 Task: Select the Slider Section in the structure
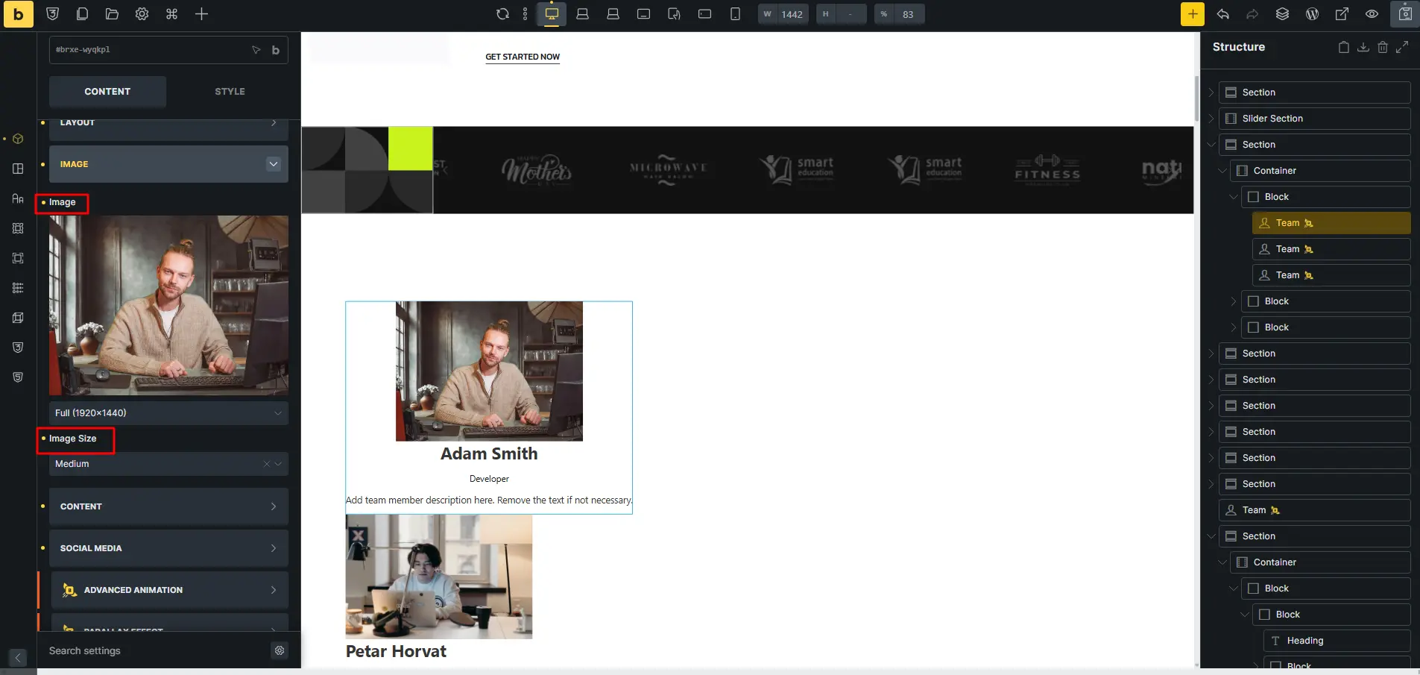coord(1314,119)
